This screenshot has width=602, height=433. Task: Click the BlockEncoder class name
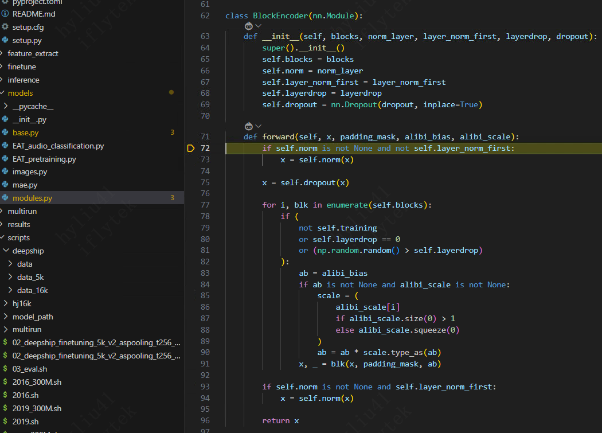pos(280,15)
